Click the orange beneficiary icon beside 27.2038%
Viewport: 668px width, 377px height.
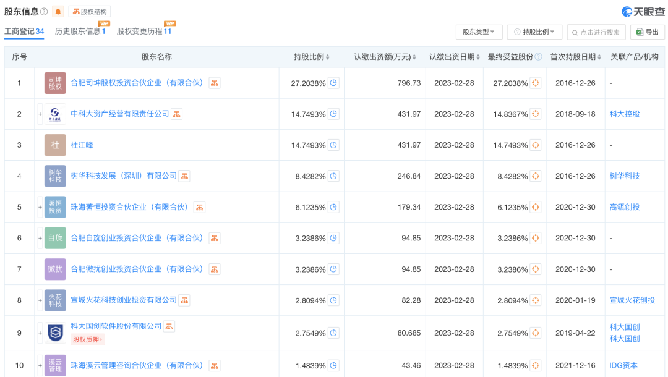pyautogui.click(x=536, y=82)
